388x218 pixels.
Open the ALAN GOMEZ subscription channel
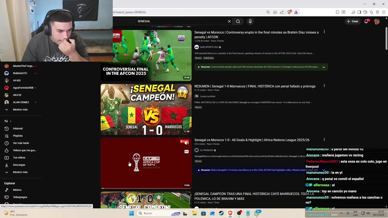tap(21, 102)
